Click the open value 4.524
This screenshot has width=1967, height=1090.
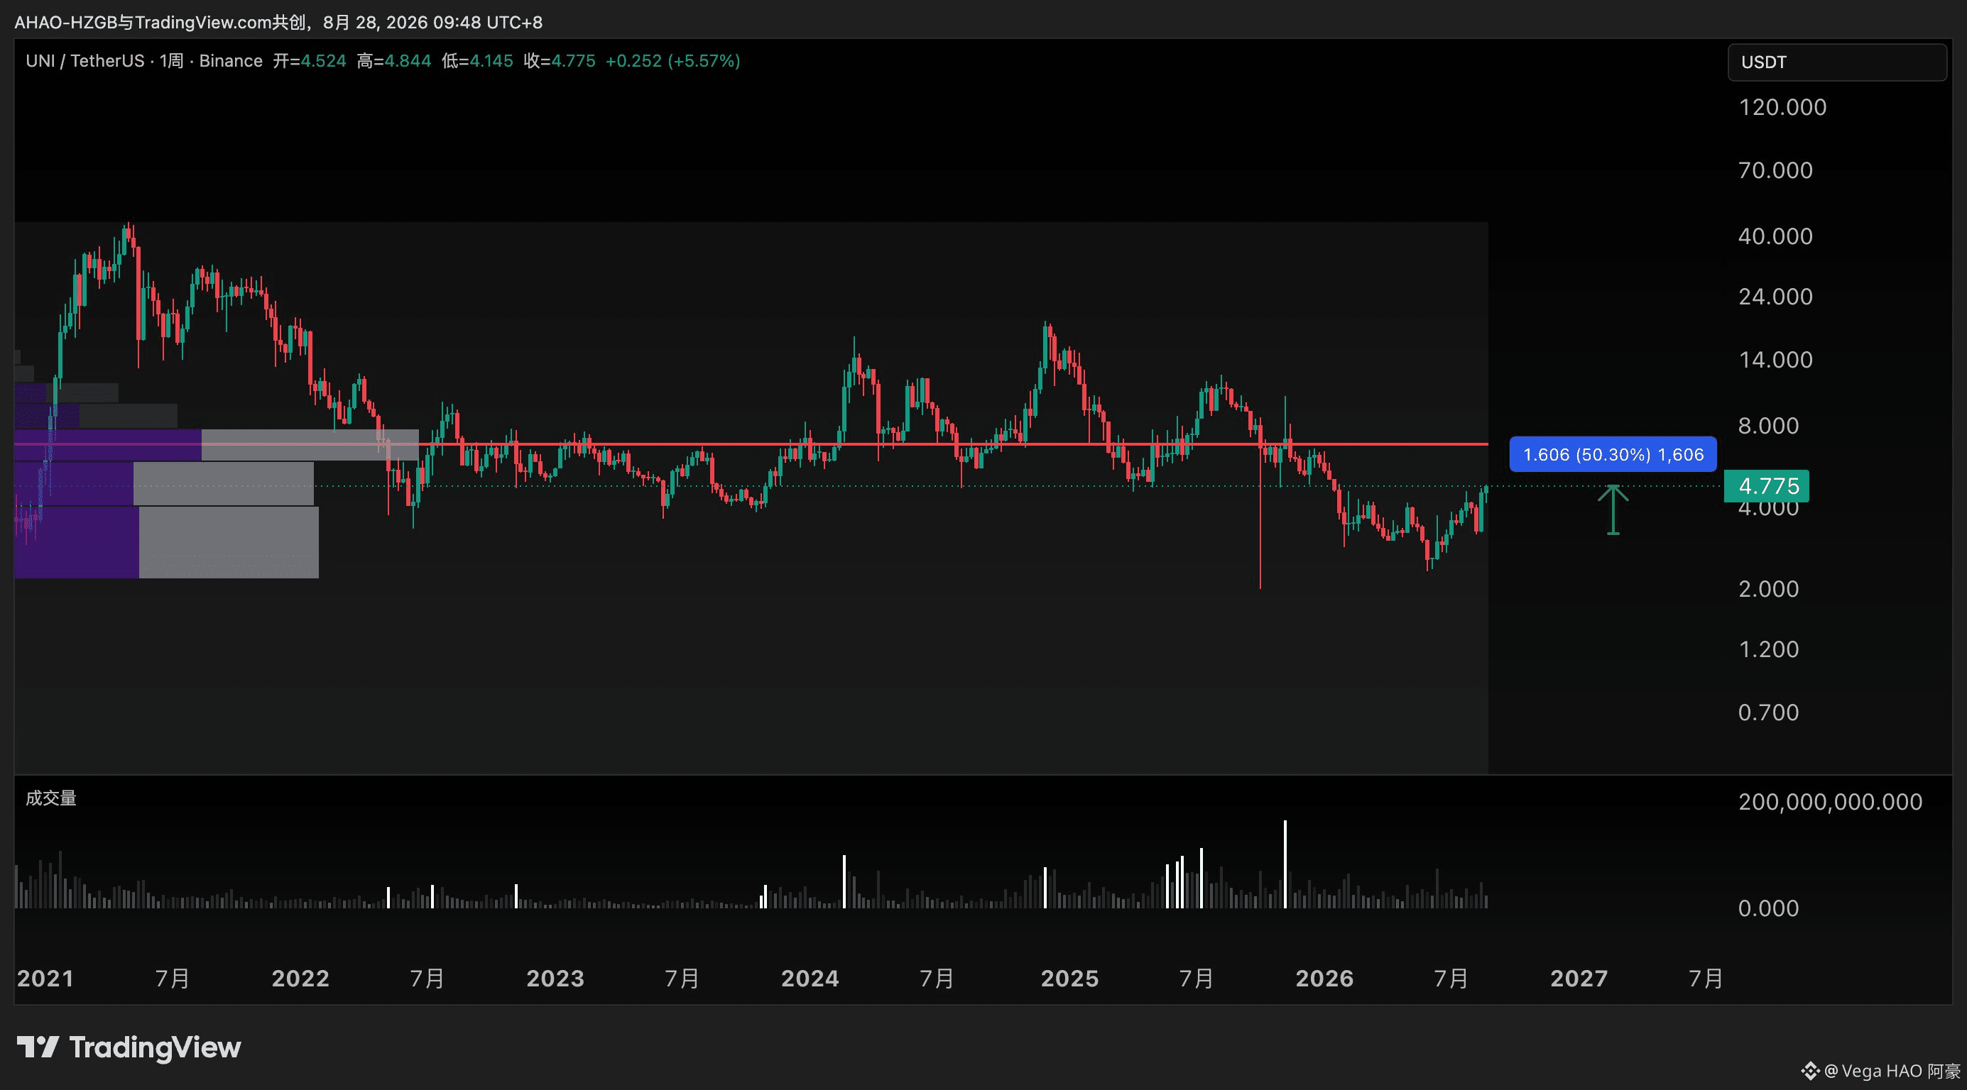point(323,61)
